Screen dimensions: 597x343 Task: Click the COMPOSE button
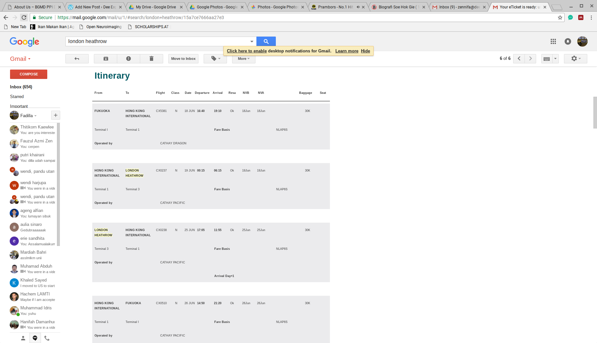pyautogui.click(x=28, y=74)
